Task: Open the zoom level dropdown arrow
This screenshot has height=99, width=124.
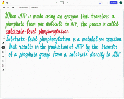Action: tap(16, 7)
